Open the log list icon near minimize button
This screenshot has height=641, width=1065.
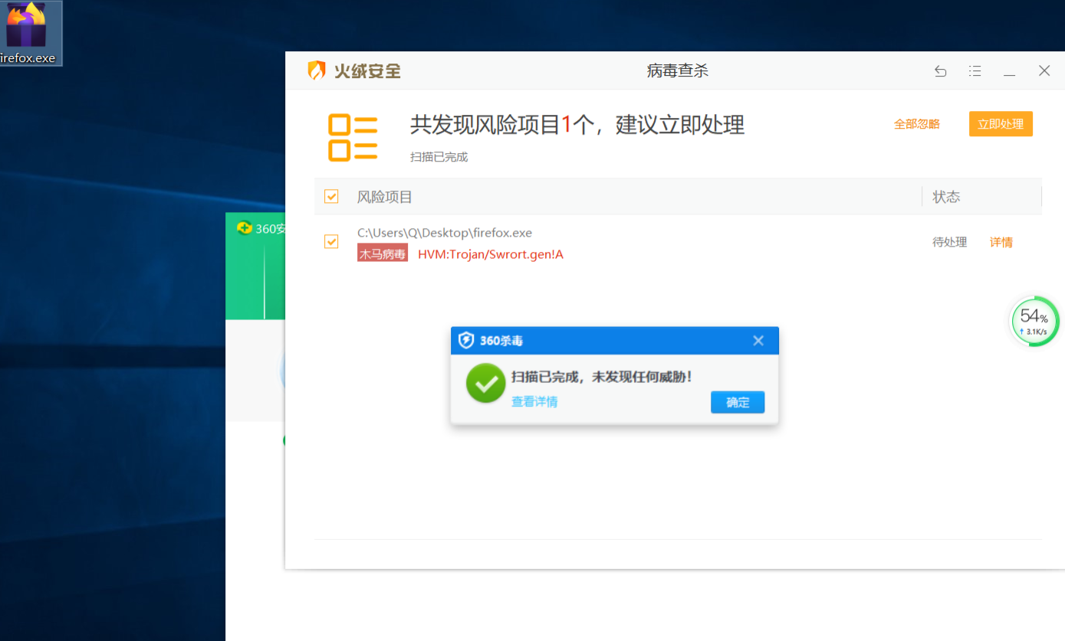975,70
